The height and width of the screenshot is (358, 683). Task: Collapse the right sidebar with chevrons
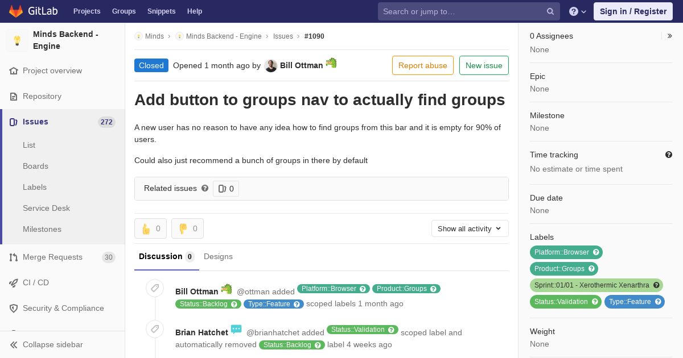click(x=669, y=36)
